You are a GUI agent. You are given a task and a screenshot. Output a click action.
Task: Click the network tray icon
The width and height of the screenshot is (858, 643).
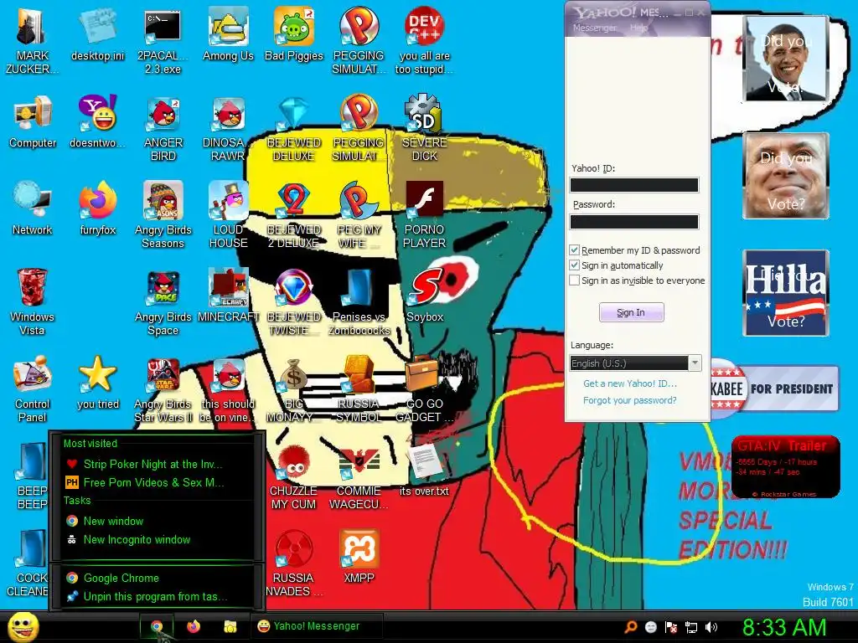click(x=691, y=627)
